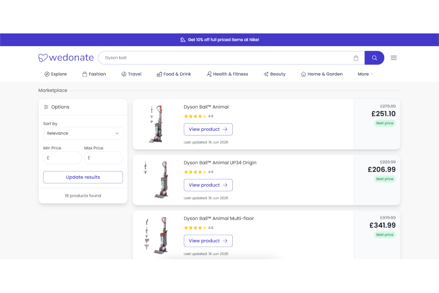Click the Food & Drink icon
This screenshot has height=293, width=439.
tap(159, 74)
